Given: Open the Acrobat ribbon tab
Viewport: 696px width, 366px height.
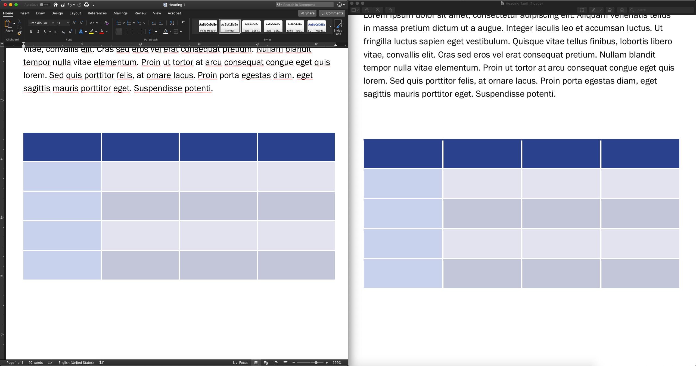Looking at the screenshot, I should 174,13.
